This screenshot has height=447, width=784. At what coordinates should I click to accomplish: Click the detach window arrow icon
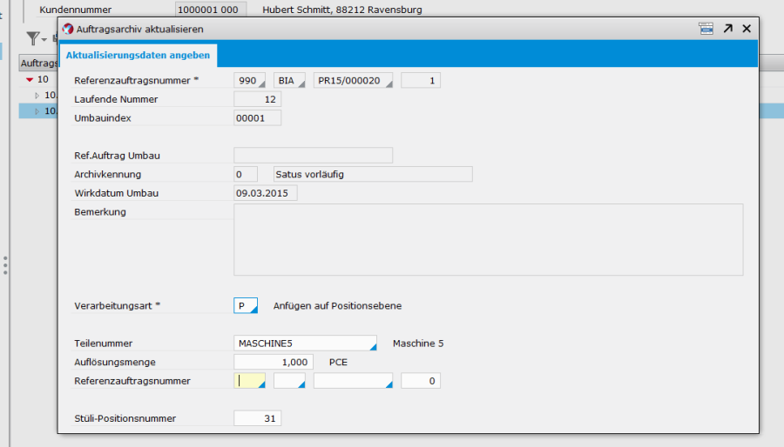click(x=727, y=29)
